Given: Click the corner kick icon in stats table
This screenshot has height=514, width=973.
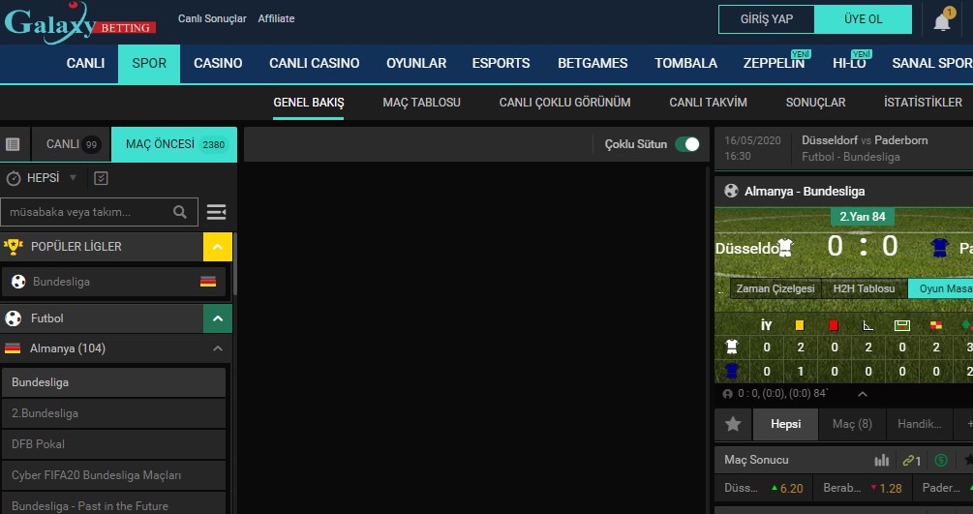Looking at the screenshot, I should pos(867,325).
